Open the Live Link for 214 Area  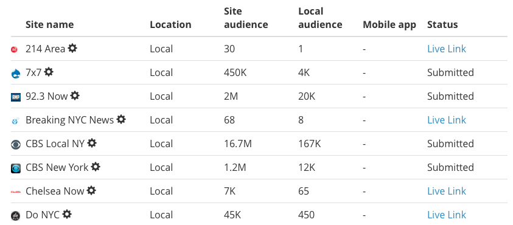point(447,49)
